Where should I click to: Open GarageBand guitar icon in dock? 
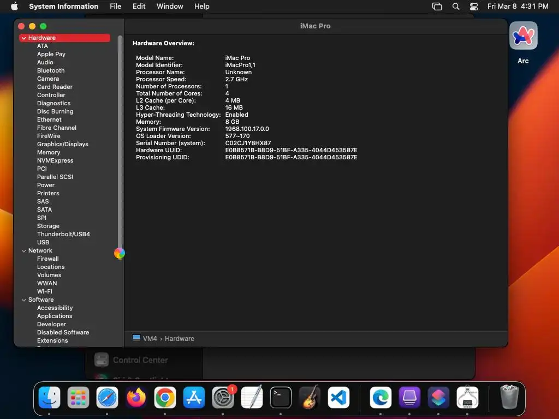coord(310,397)
